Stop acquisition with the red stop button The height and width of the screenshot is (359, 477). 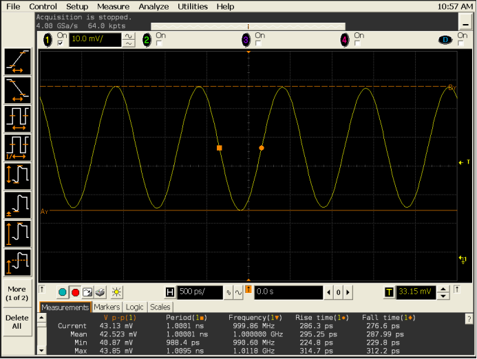pyautogui.click(x=75, y=292)
